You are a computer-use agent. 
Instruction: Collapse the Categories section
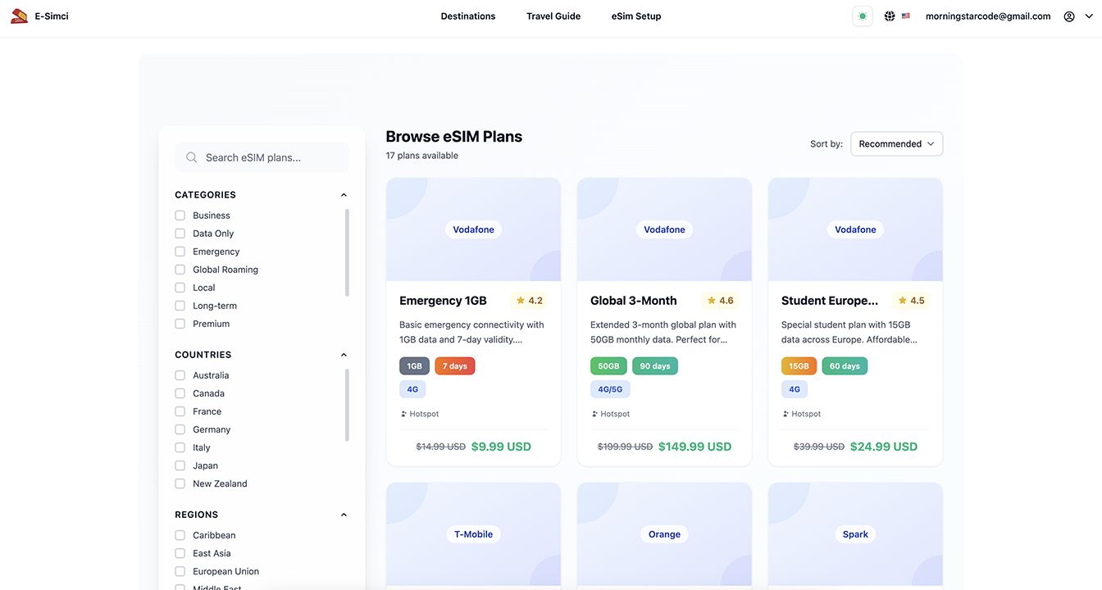(x=344, y=195)
